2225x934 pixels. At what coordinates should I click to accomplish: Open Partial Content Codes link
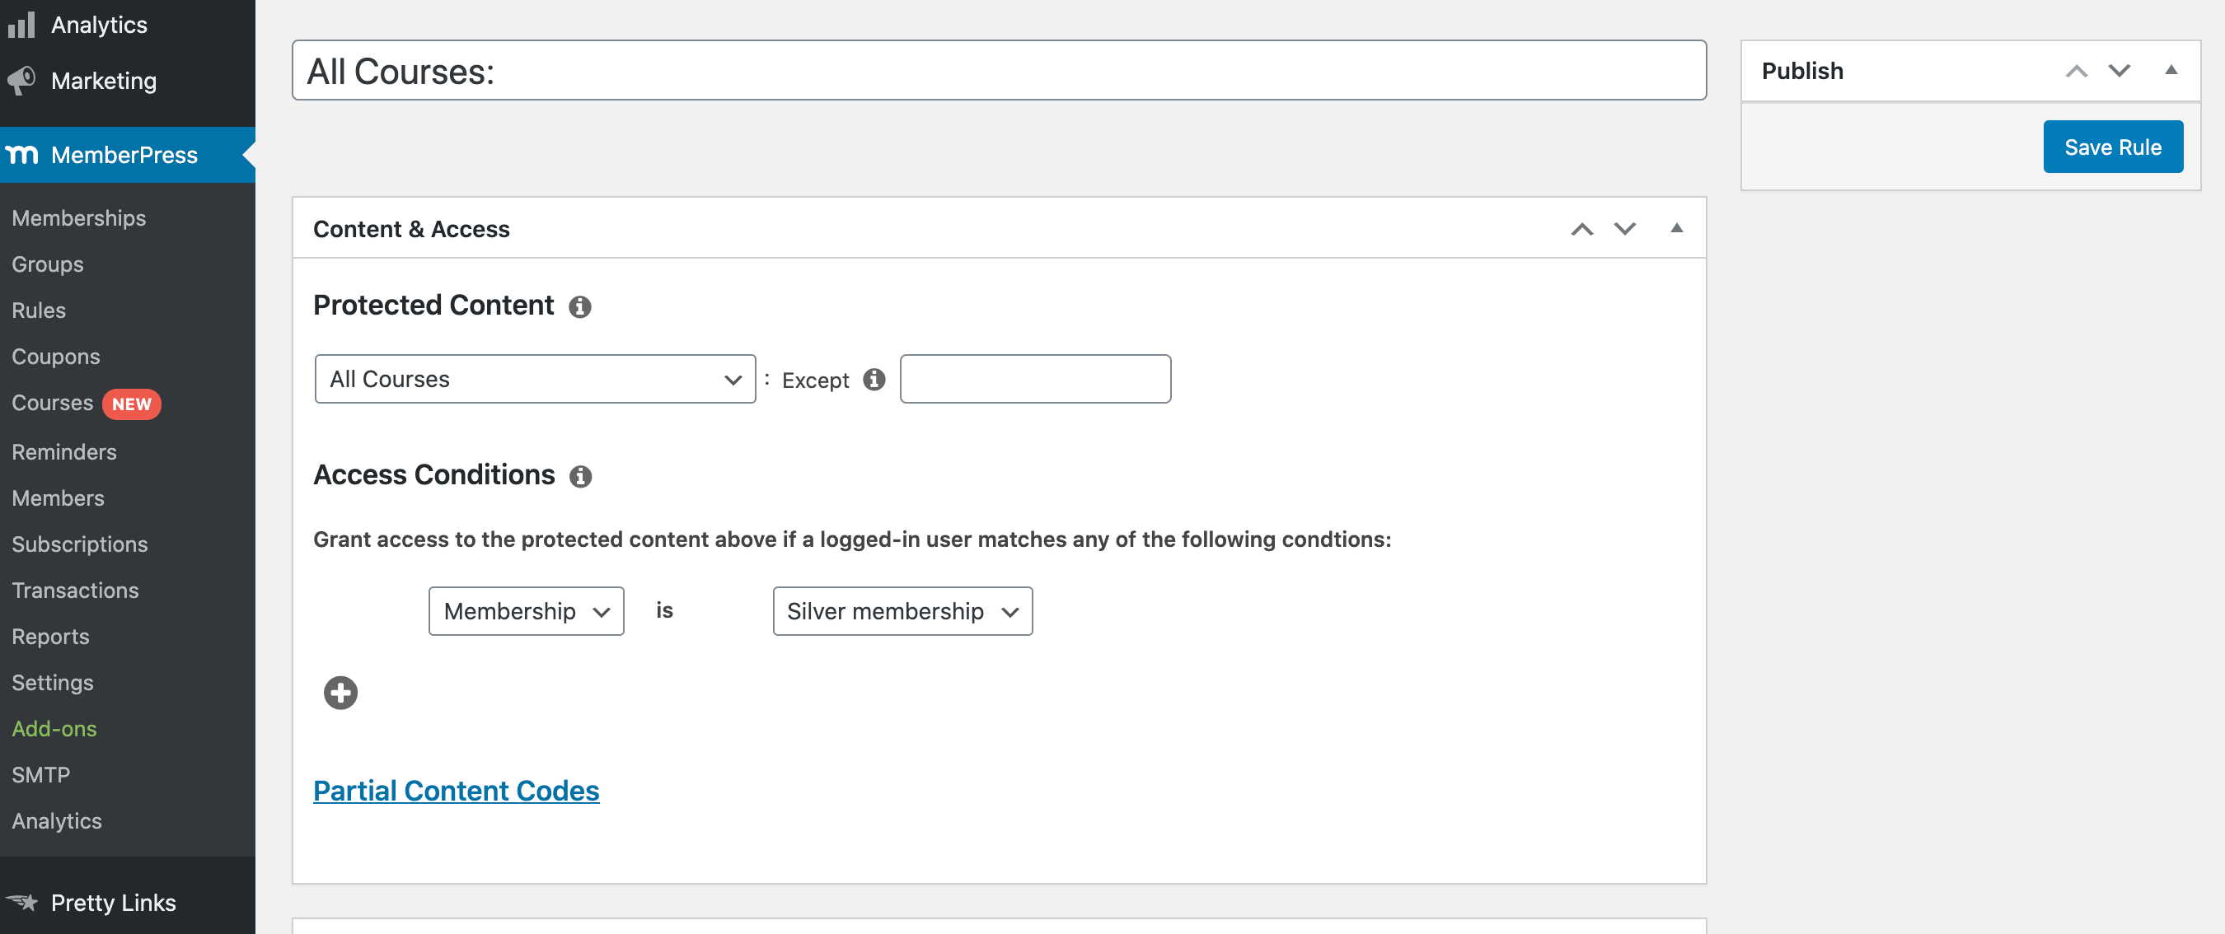(455, 790)
